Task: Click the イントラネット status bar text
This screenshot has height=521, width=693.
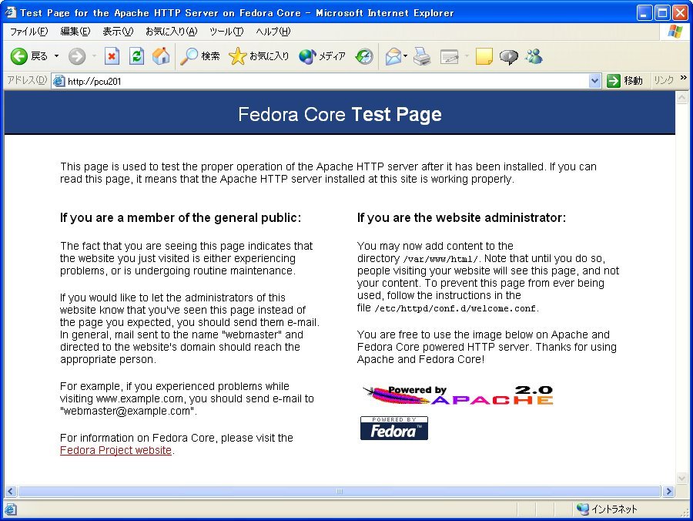Action: coord(614,509)
